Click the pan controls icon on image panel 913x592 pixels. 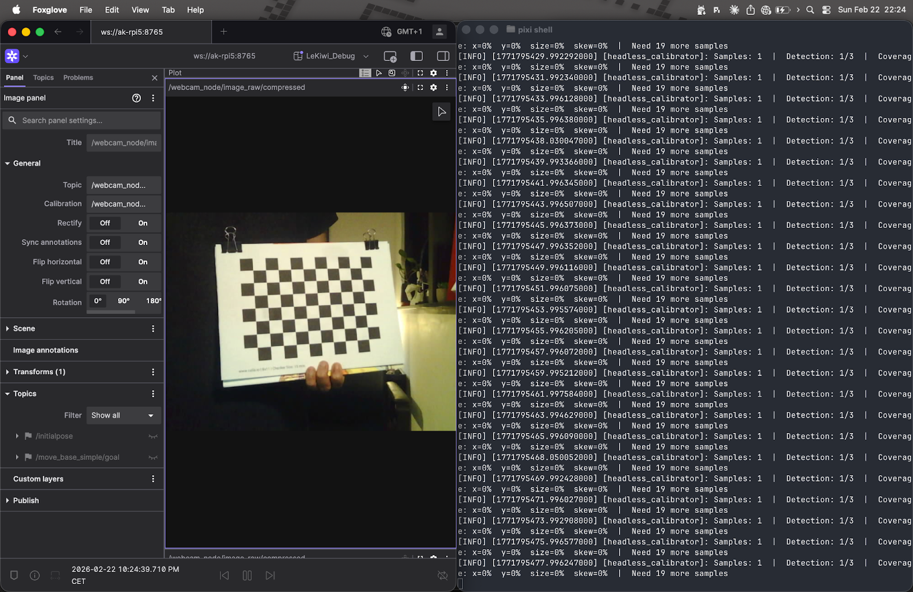[405, 87]
